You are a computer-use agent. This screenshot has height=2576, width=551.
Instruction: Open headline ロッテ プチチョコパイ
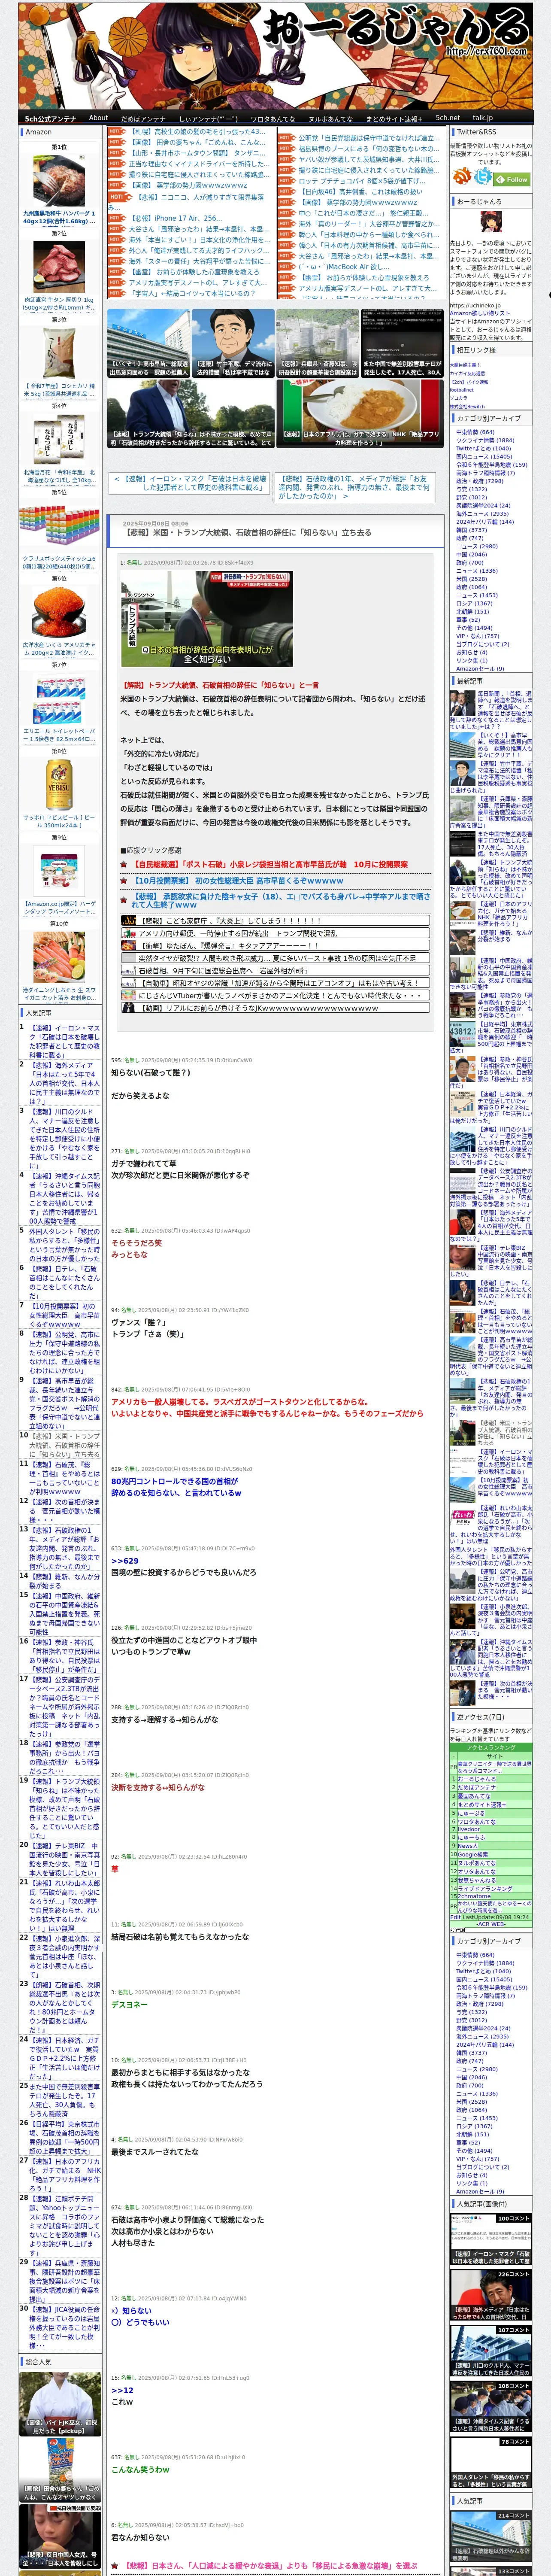[362, 181]
